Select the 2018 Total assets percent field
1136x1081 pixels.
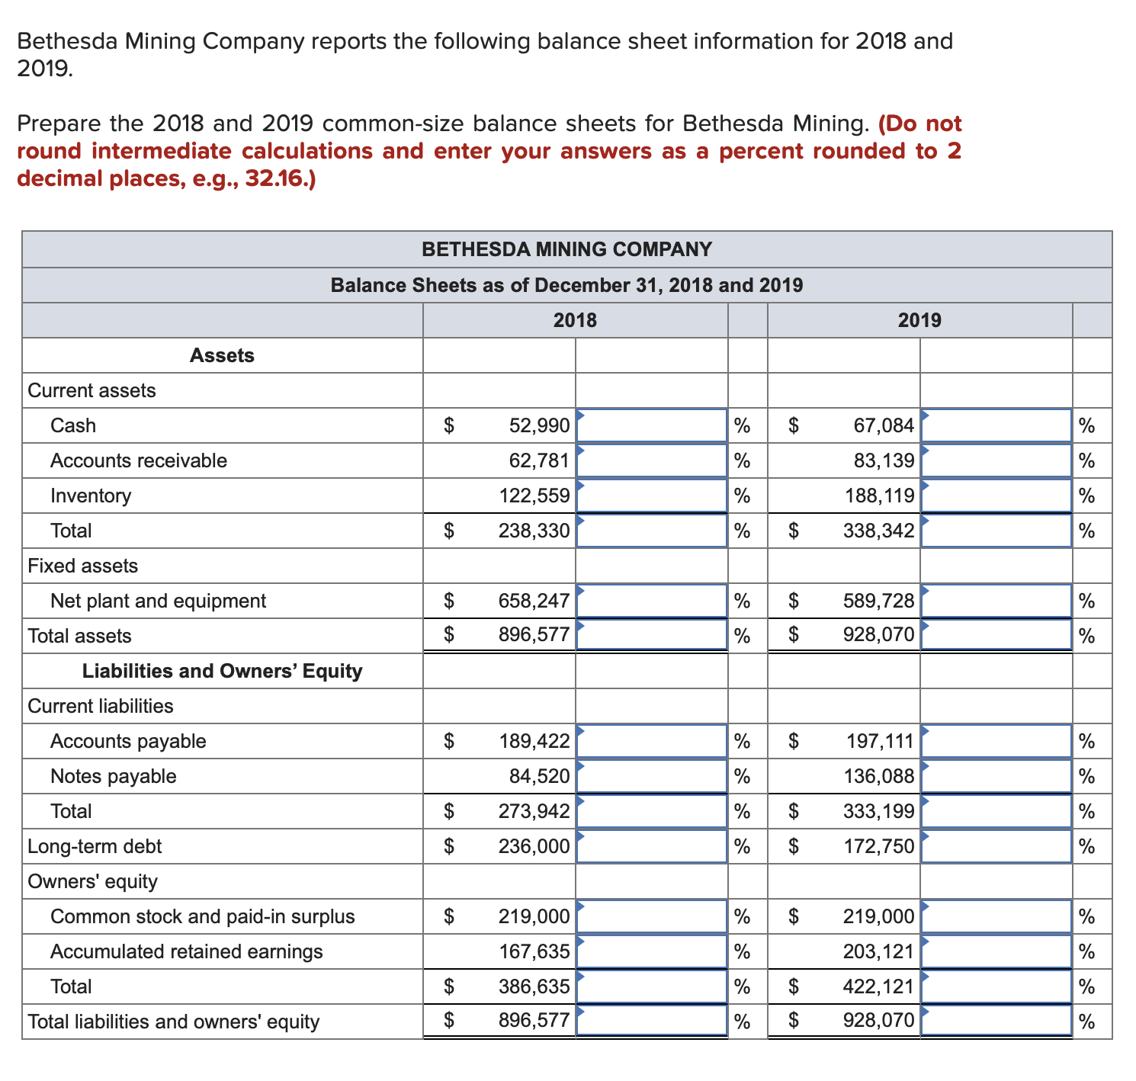coord(652,635)
